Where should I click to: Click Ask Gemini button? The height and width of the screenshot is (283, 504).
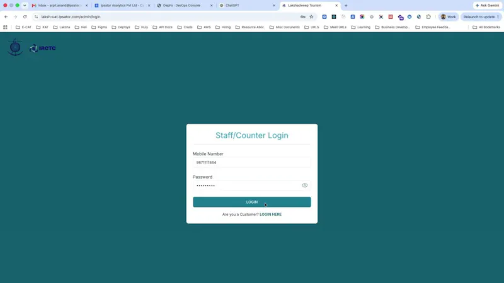pos(487,6)
